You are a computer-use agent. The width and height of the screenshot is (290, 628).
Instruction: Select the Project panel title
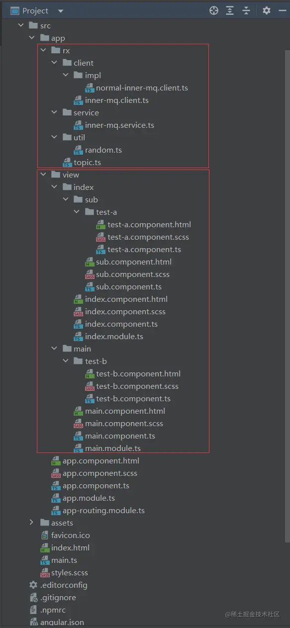click(35, 11)
